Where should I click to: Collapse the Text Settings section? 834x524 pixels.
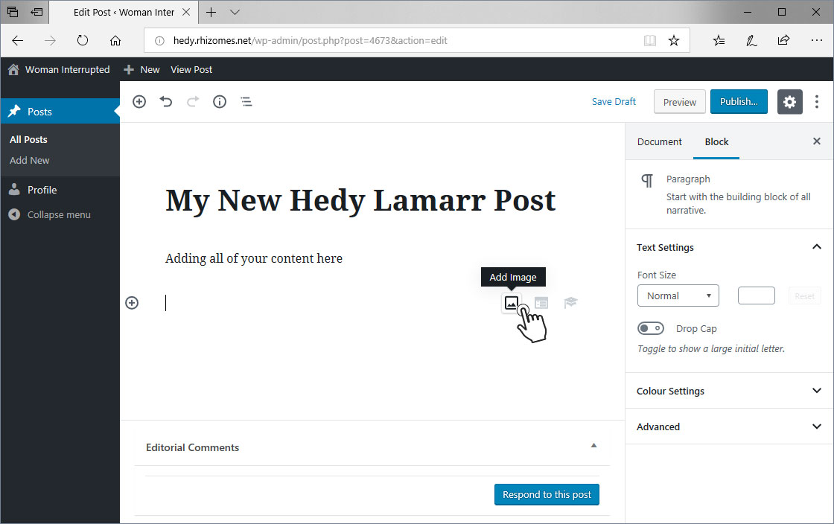pos(816,246)
